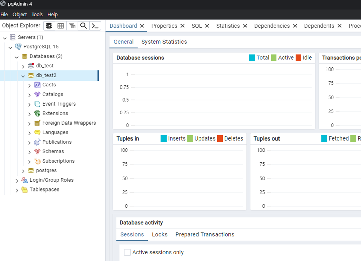Click the Fetched legend color swatch

point(324,139)
